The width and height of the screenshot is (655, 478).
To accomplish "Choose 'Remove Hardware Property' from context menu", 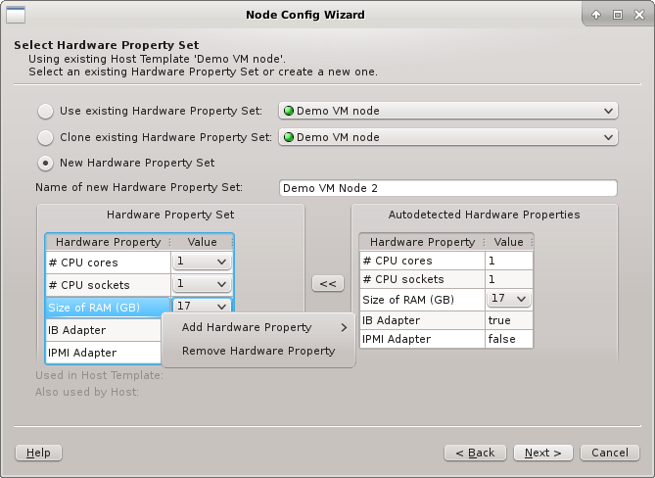I will [258, 351].
